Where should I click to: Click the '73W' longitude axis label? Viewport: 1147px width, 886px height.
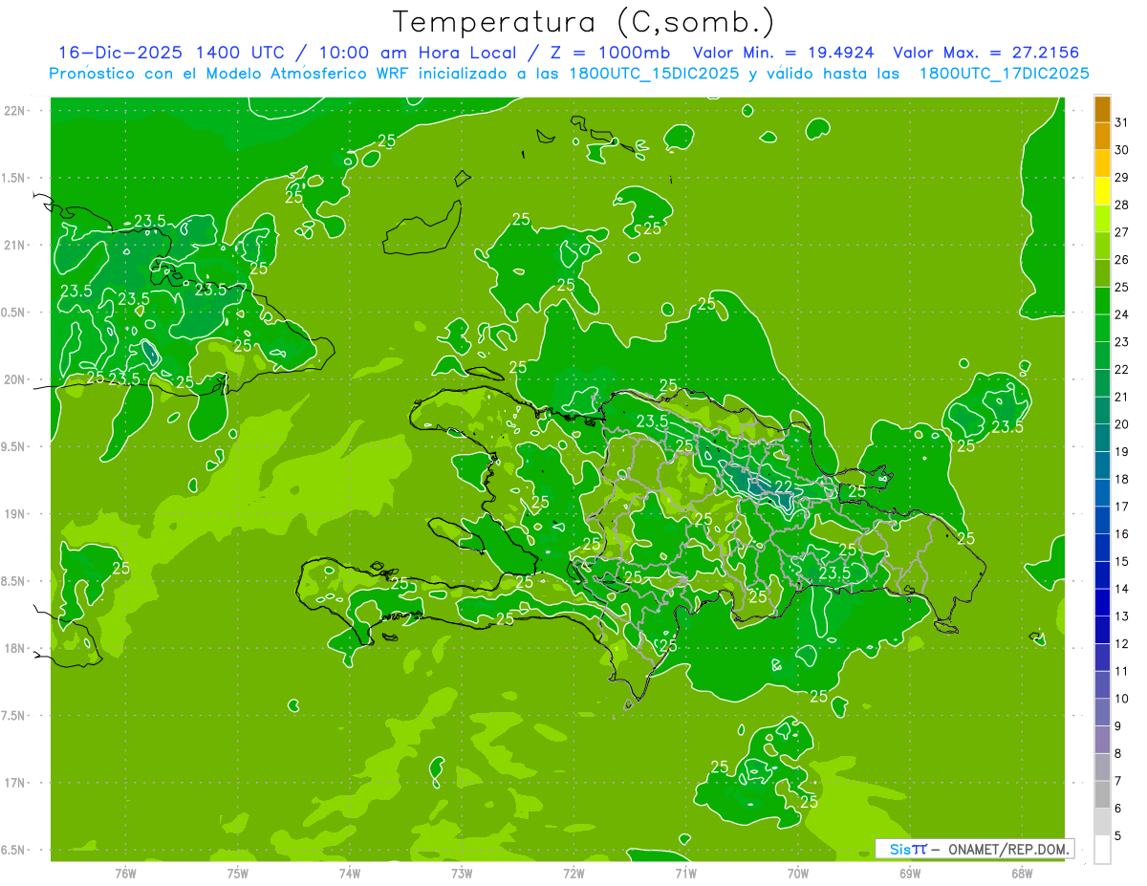click(462, 873)
